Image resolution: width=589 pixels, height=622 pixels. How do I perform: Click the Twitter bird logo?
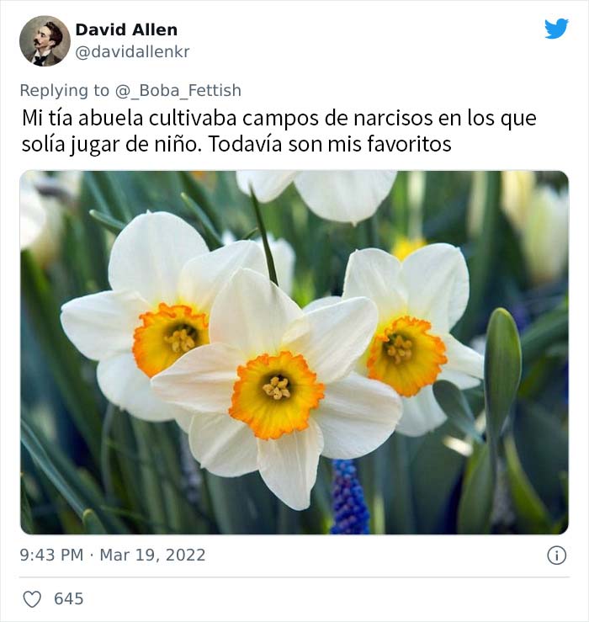(x=556, y=29)
